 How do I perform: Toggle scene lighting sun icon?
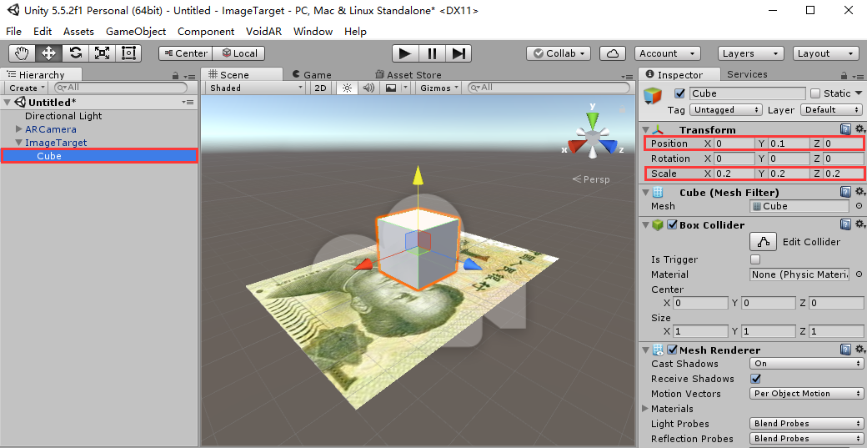[x=348, y=88]
